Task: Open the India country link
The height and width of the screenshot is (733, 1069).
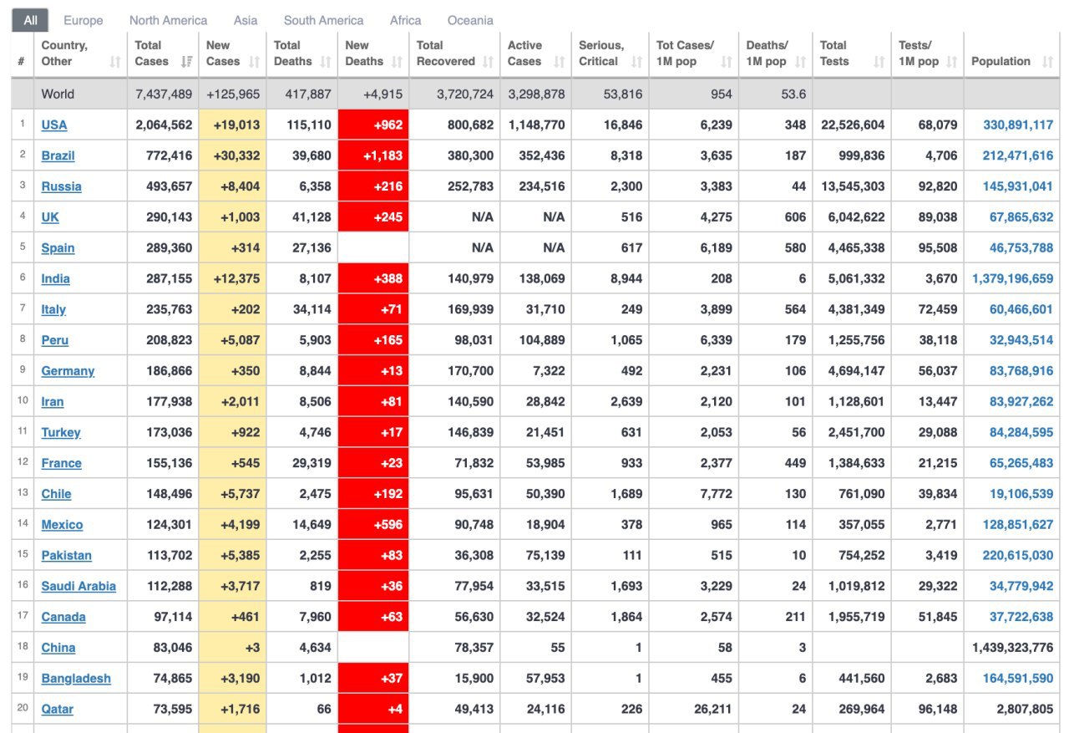Action: pyautogui.click(x=56, y=278)
